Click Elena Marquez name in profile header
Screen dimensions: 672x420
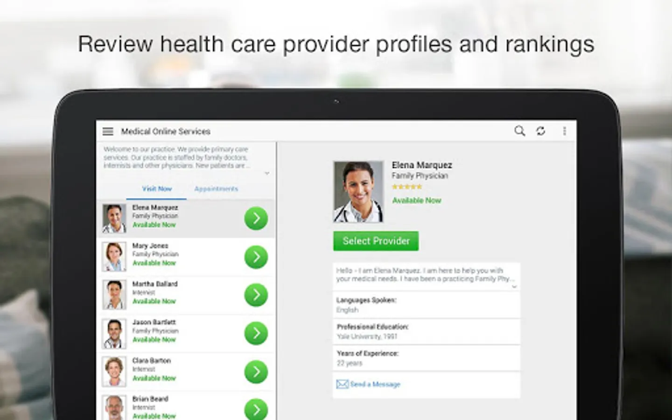tap(422, 165)
